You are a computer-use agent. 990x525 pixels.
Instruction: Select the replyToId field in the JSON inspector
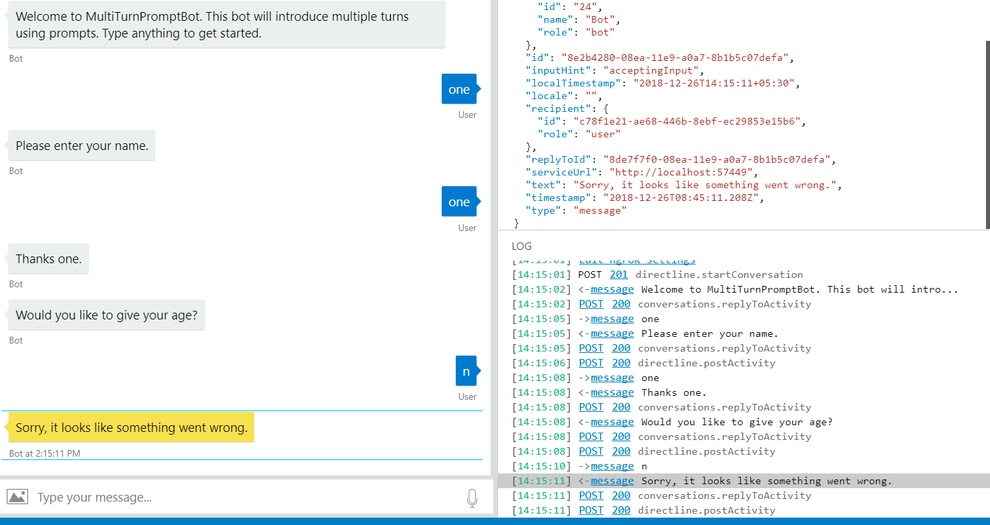(556, 159)
